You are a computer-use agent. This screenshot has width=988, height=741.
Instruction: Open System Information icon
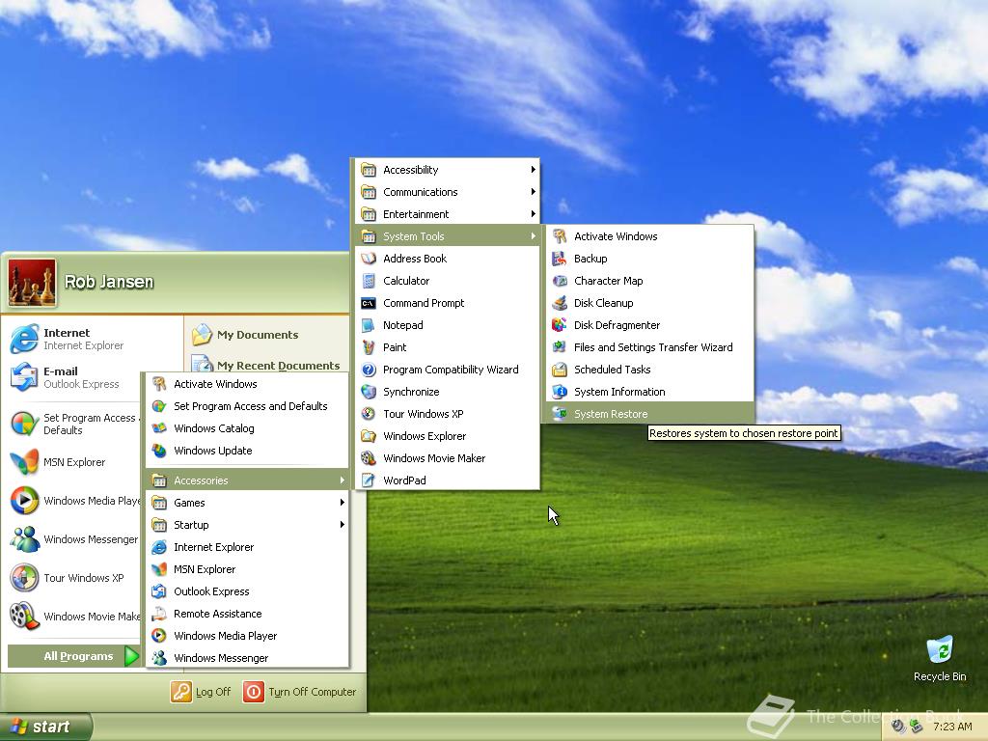(x=559, y=392)
